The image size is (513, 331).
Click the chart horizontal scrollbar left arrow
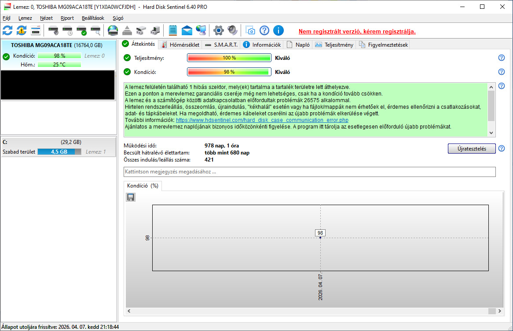click(x=129, y=311)
